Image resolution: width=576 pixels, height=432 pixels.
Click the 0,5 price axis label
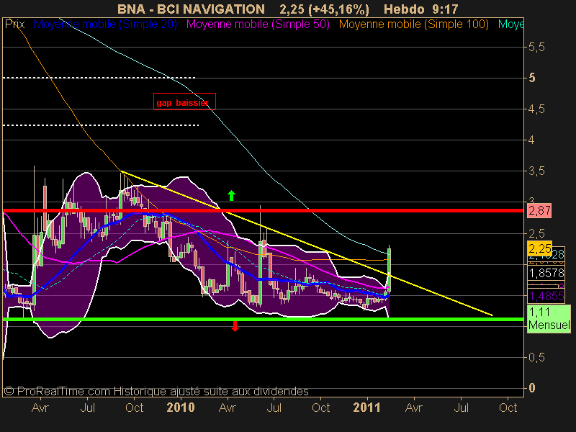tap(536, 357)
